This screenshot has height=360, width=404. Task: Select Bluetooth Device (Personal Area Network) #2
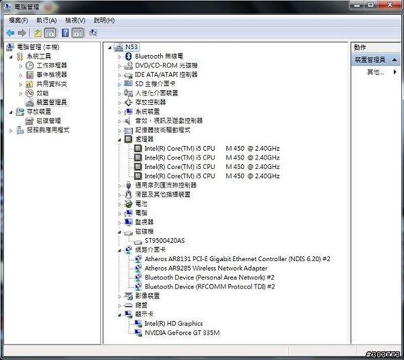[x=209, y=278]
